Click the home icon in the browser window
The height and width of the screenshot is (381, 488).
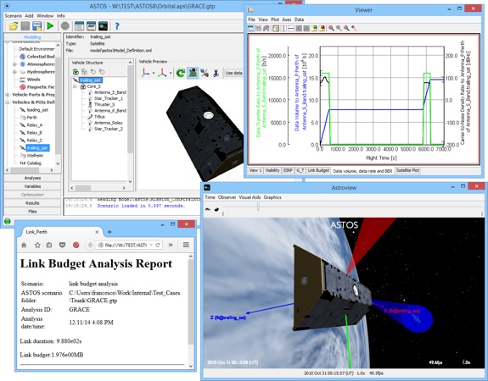(24, 245)
